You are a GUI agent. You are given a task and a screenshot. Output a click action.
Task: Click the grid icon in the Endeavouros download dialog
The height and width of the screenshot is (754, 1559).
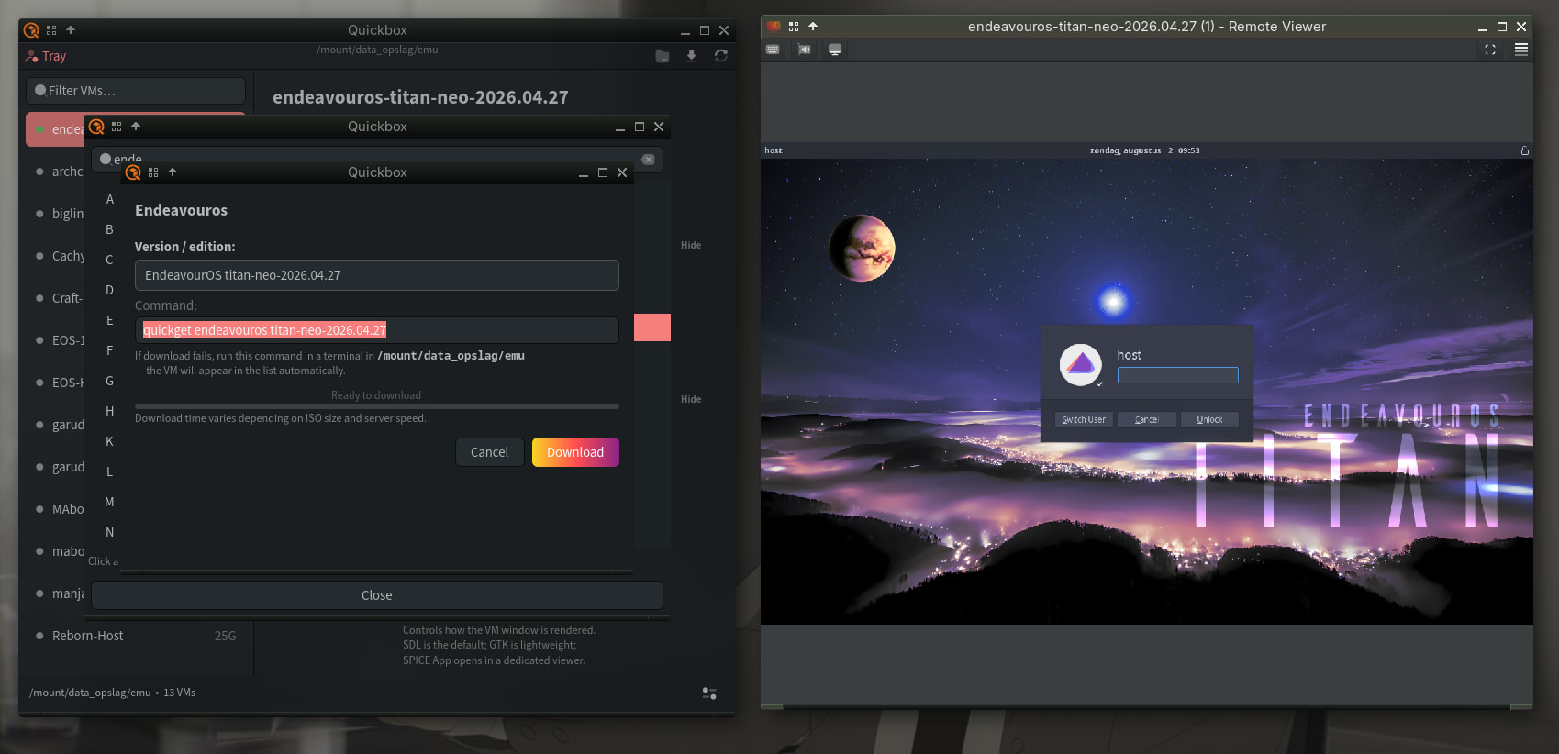coord(153,172)
